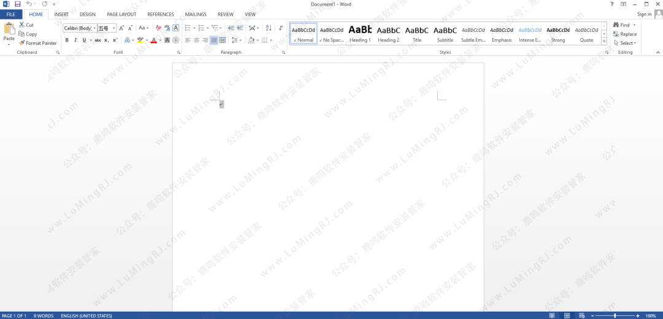Apply the Heading 1 style
This screenshot has height=319, width=663.
(x=360, y=33)
